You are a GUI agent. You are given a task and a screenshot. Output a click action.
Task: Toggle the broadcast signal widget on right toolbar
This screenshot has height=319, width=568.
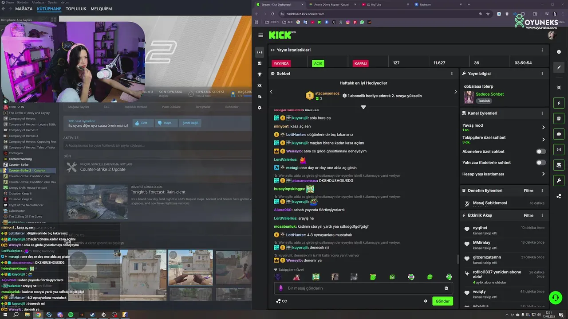pos(559,149)
